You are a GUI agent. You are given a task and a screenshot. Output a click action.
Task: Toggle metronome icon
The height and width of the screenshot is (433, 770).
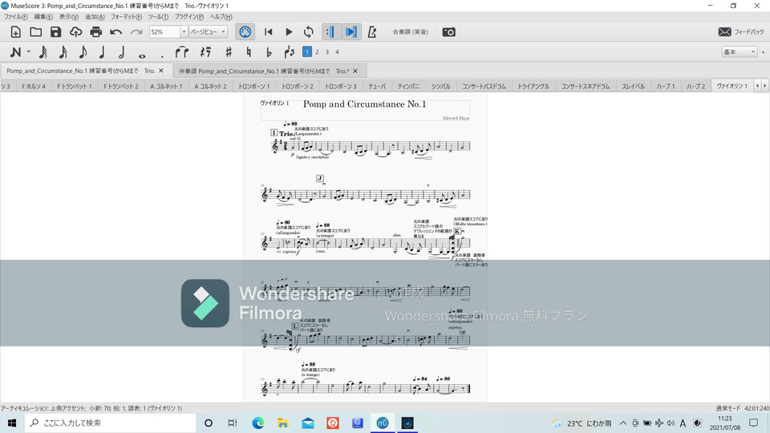click(x=371, y=32)
